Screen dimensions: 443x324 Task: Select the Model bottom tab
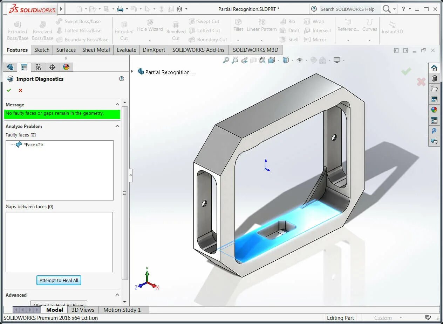55,310
